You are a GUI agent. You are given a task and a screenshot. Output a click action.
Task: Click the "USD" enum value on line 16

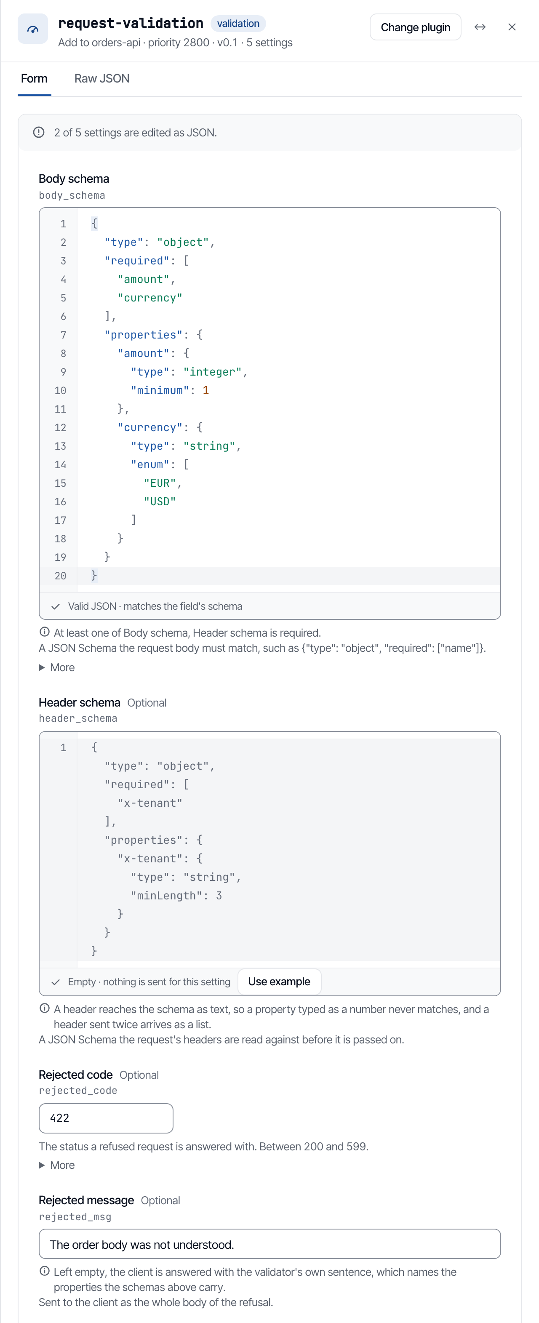160,501
